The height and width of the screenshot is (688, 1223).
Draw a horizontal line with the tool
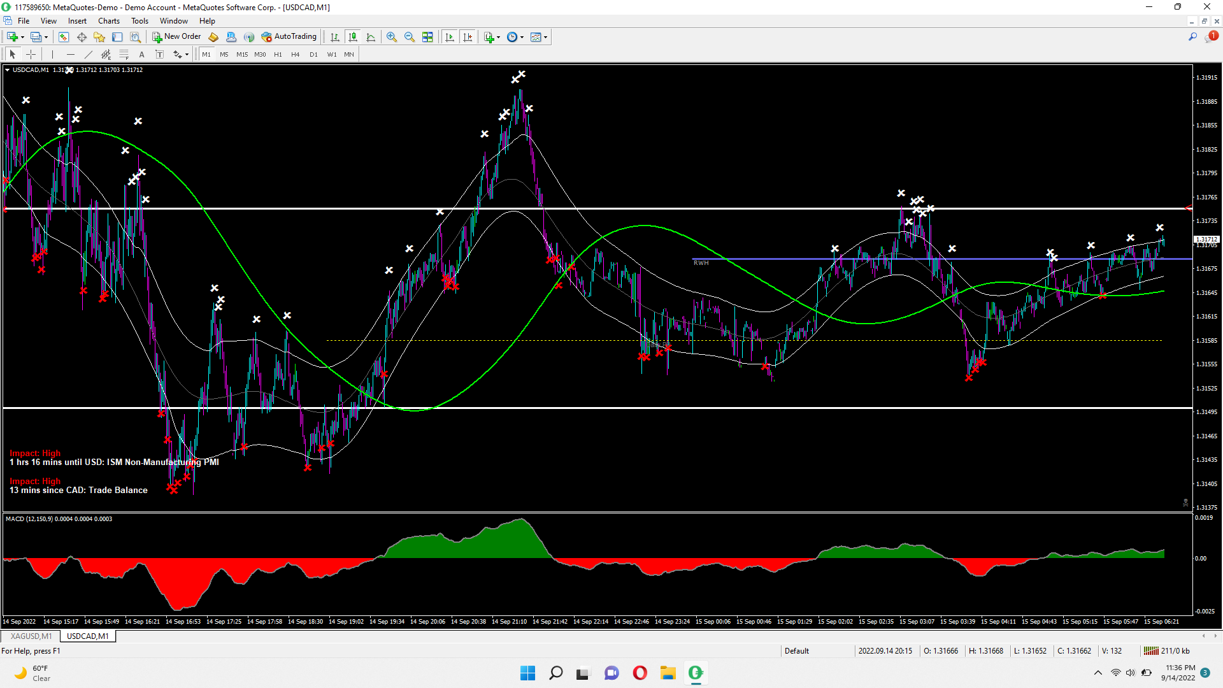[x=71, y=55]
